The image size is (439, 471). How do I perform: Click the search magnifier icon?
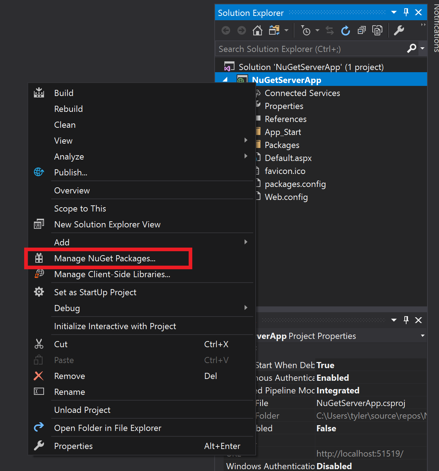coord(412,48)
